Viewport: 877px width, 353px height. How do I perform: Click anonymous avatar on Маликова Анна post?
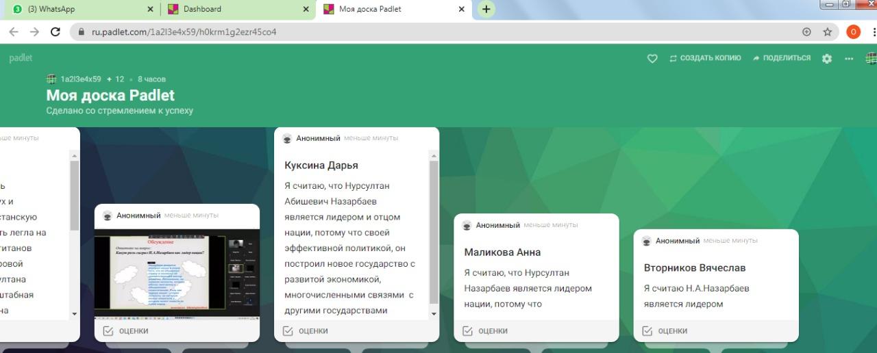(x=467, y=225)
